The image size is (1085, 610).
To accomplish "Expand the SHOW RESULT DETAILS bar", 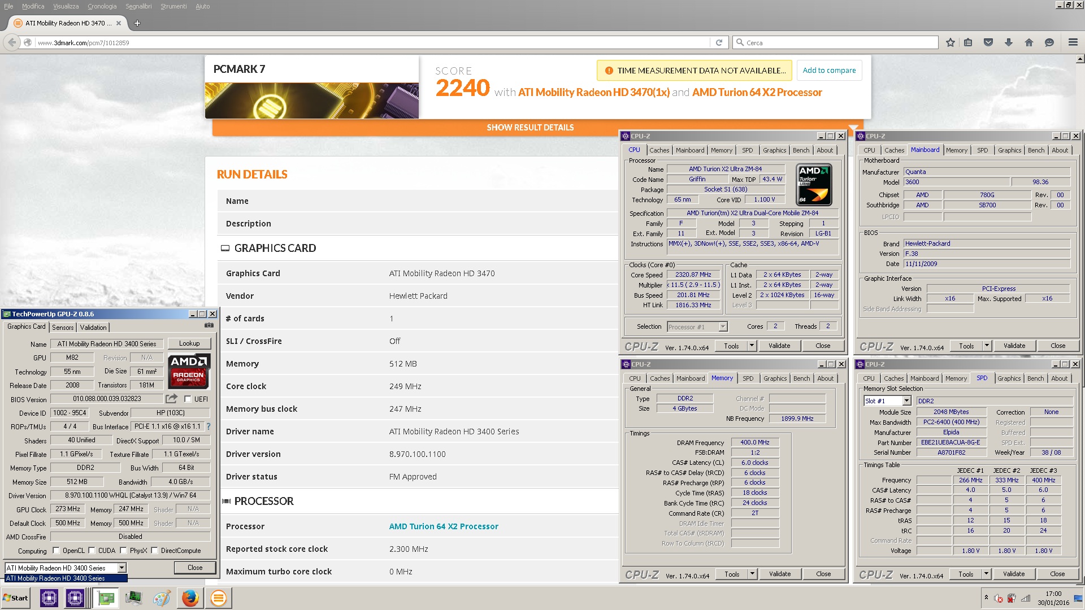I will (x=530, y=128).
